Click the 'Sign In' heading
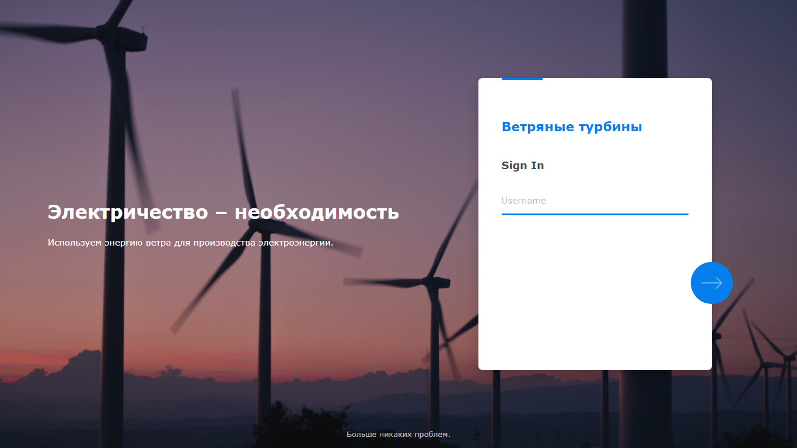The image size is (797, 448). (523, 166)
